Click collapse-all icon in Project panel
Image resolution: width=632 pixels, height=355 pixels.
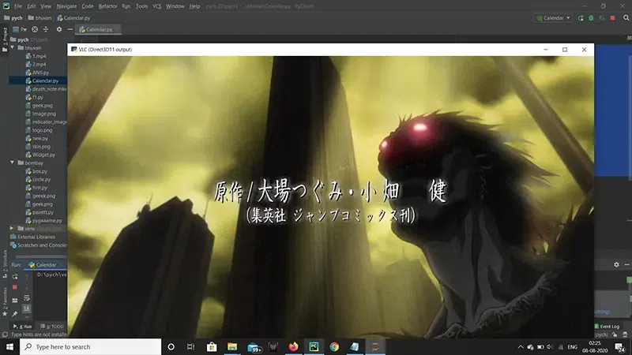pos(46,29)
